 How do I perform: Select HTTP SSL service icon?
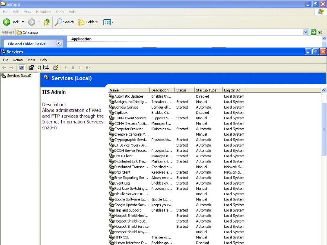coord(111,237)
